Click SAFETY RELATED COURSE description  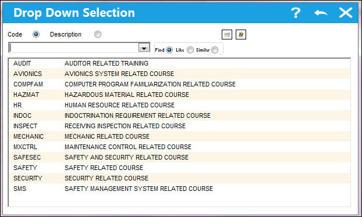tap(104, 168)
